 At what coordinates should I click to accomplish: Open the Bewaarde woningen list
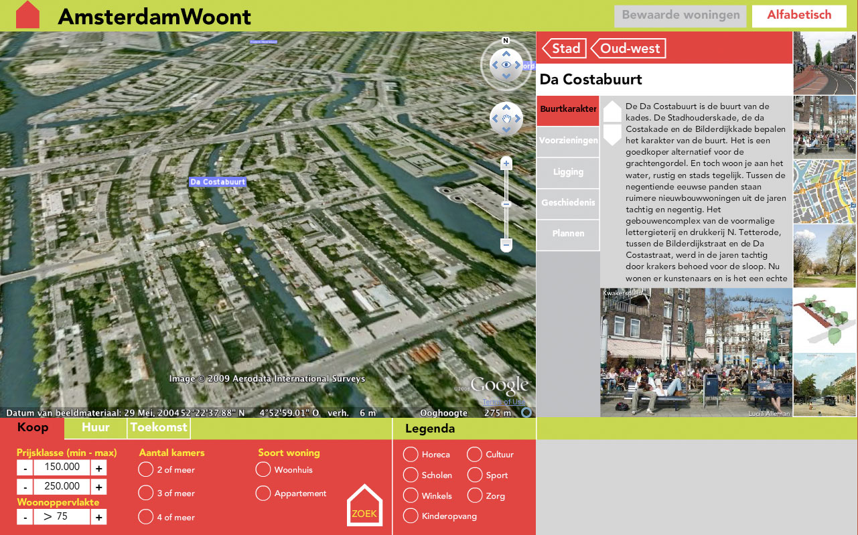point(681,15)
